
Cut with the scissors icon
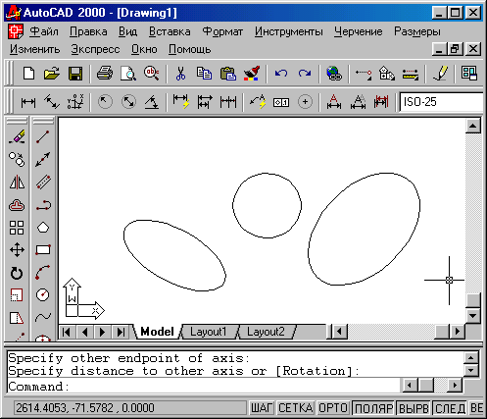[x=180, y=74]
